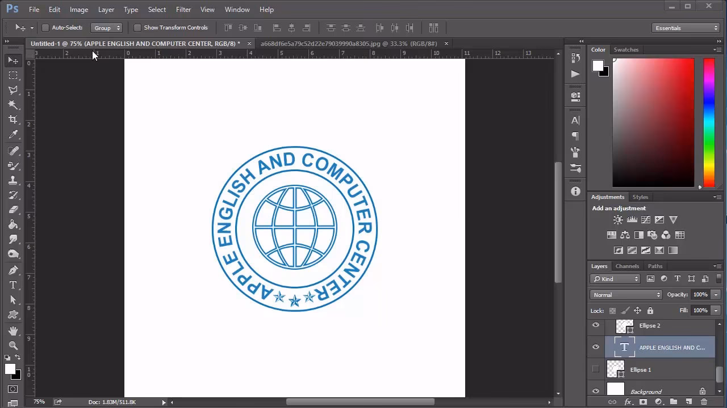This screenshot has width=727, height=408.
Task: Switch to the Channels tab
Action: tap(627, 266)
